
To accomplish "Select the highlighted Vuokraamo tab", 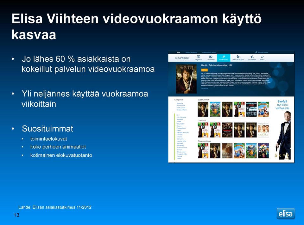I will [x=224, y=58].
